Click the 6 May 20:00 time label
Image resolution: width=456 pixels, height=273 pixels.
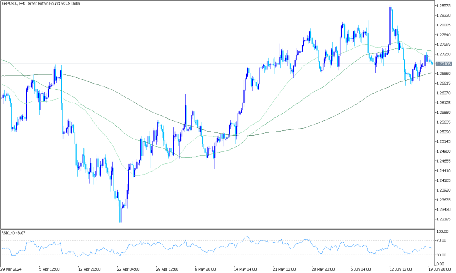(x=206, y=270)
